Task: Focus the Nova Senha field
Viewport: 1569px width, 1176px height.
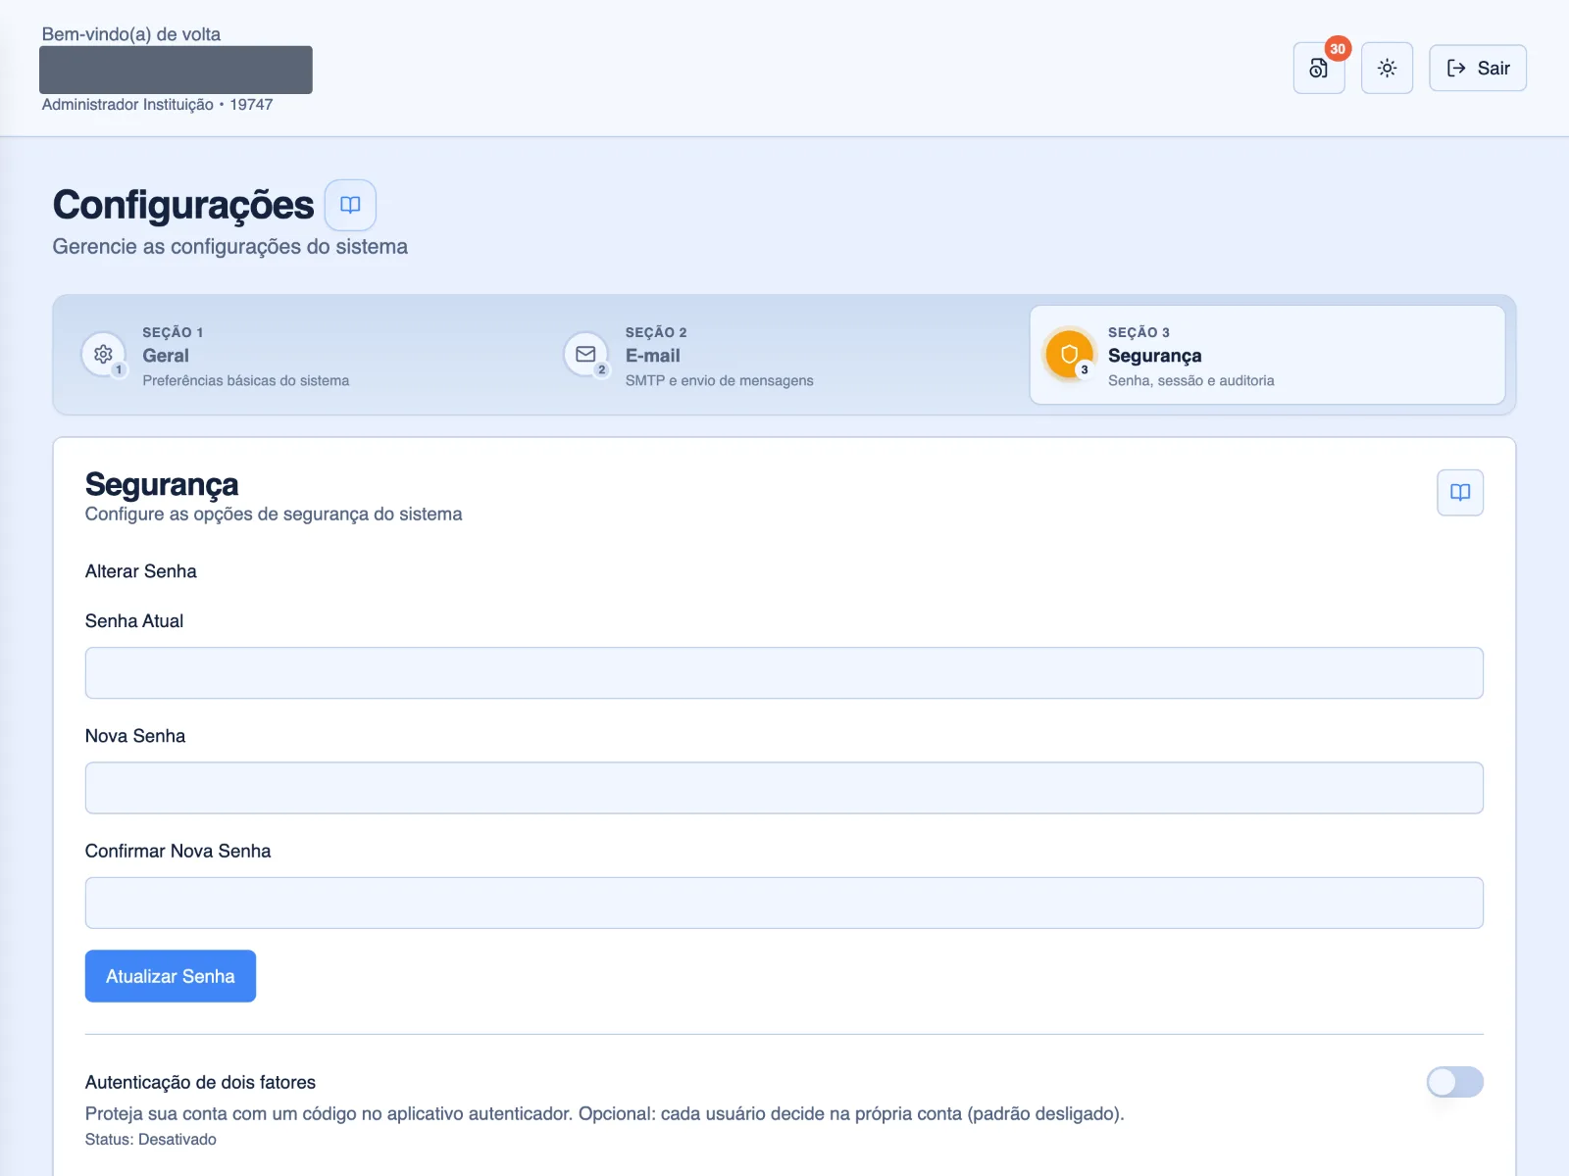Action: (x=784, y=788)
